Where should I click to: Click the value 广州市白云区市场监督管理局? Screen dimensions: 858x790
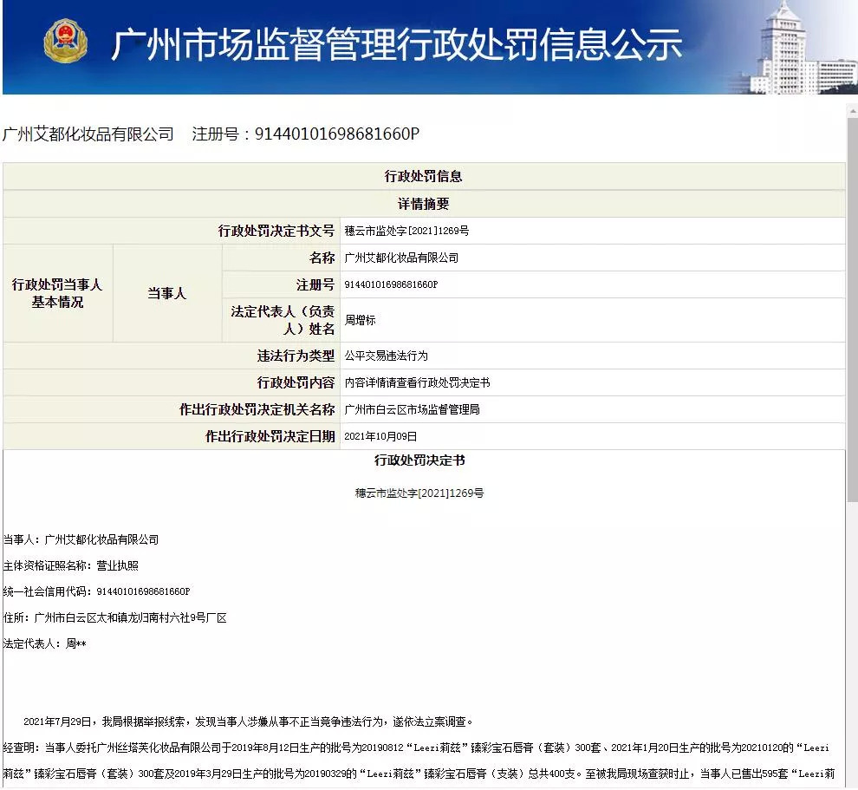[412, 409]
